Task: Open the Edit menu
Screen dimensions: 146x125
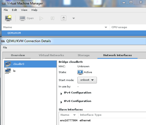Action: pyautogui.click(x=14, y=10)
